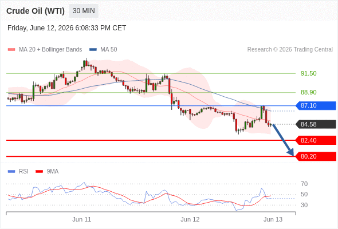The height and width of the screenshot is (229, 338).
Task: Click the 88.90 resistance level label
Action: 308,92
